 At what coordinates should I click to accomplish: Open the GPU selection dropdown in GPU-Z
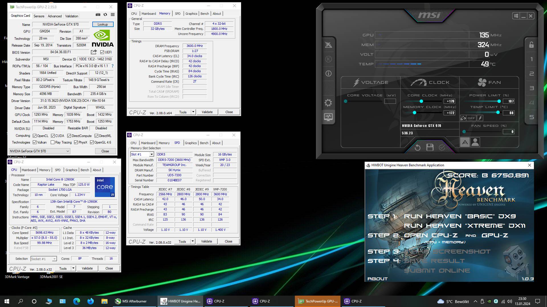point(40,151)
